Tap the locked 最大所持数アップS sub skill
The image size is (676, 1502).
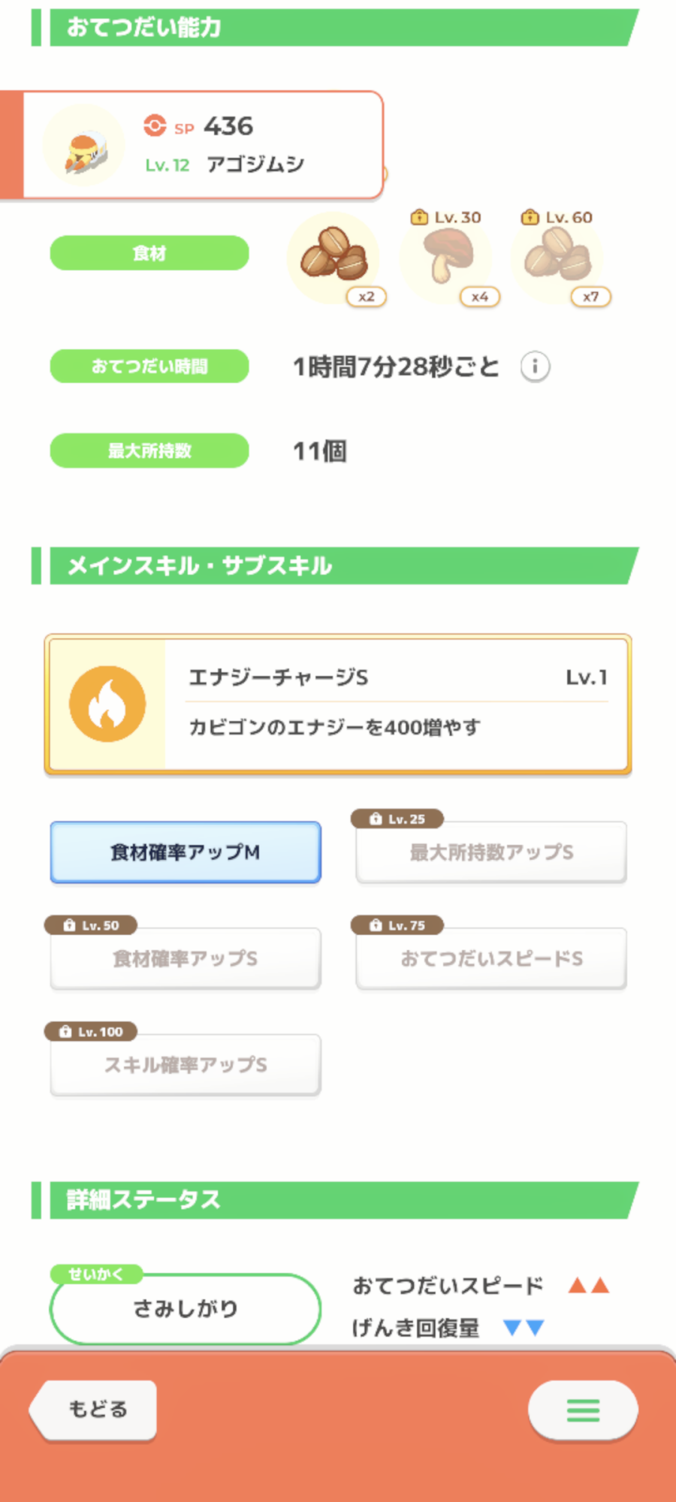[491, 852]
